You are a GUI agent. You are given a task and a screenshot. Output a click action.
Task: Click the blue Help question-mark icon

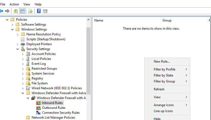(39, 11)
